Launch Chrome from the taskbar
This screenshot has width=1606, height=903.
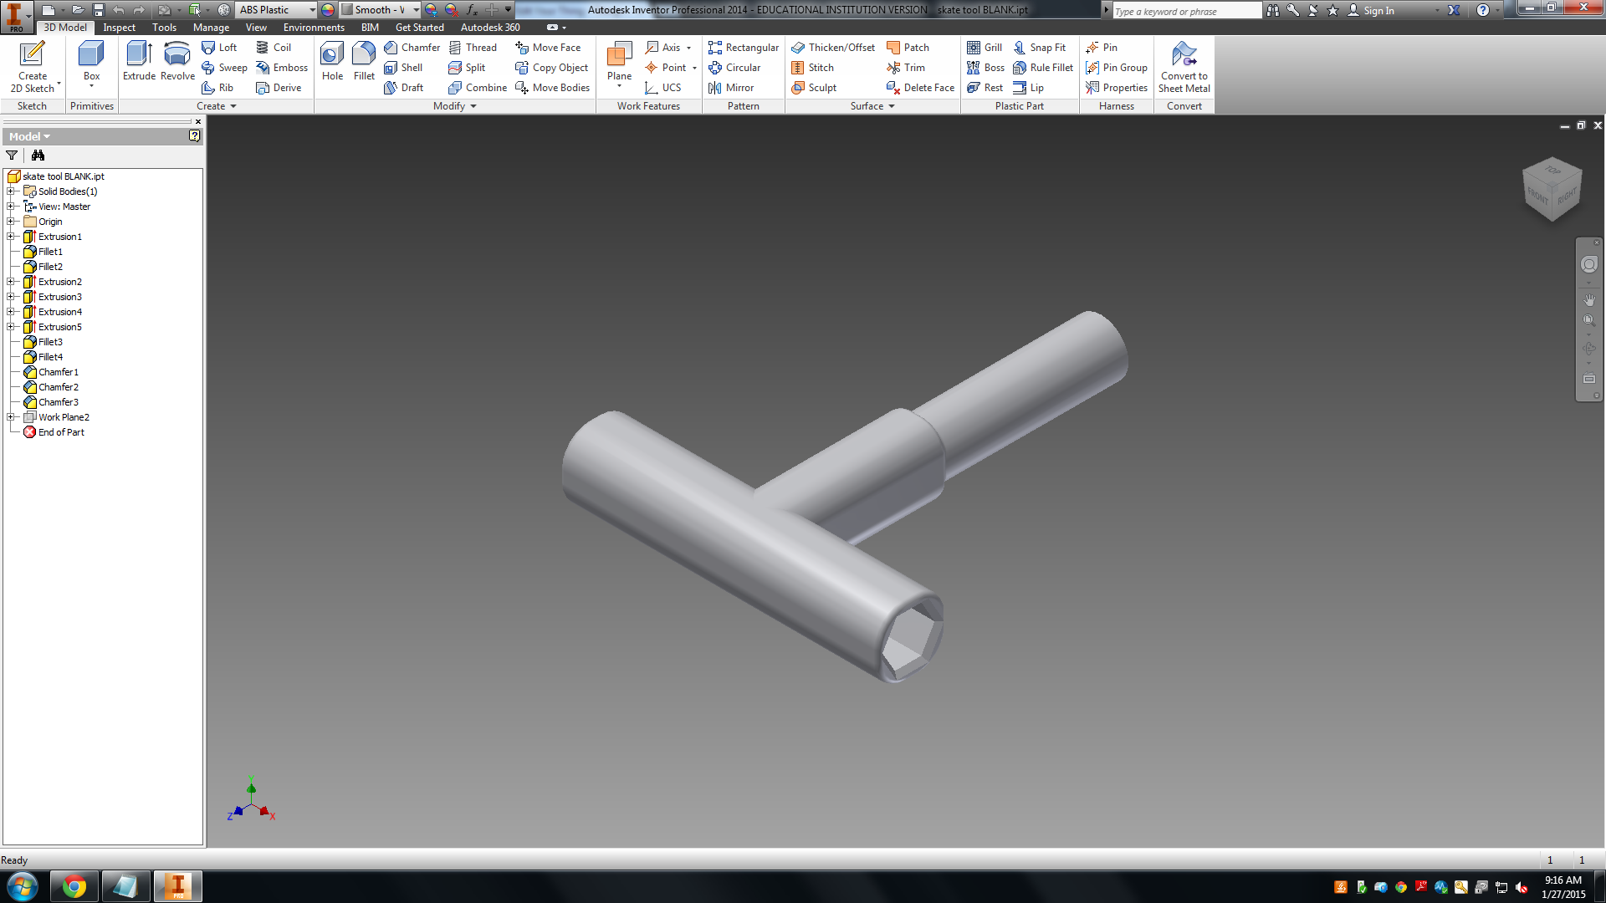(74, 886)
